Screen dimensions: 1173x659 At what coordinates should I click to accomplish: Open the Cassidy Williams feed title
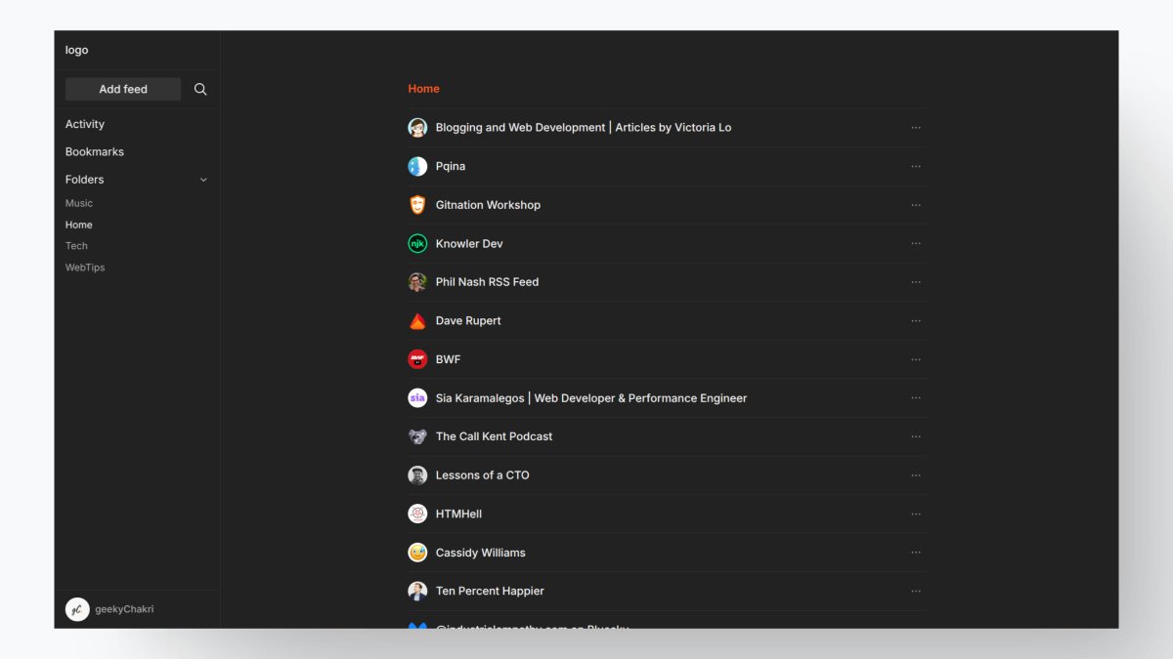click(481, 553)
